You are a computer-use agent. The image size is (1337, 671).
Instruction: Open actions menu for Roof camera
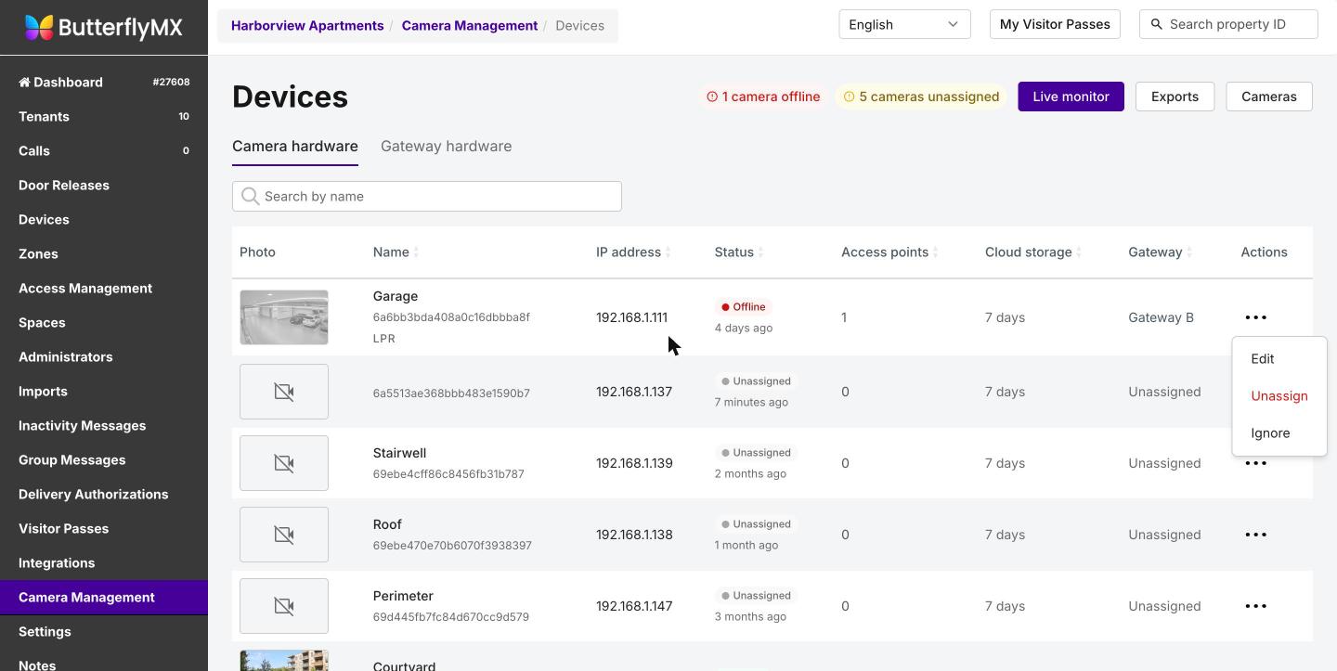tap(1255, 535)
